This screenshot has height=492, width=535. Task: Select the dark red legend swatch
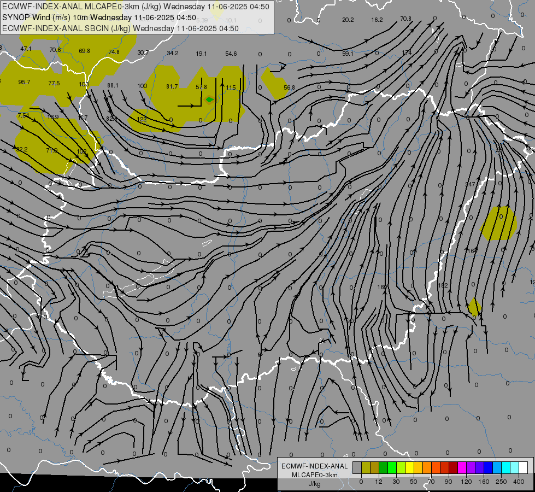coord(453,467)
